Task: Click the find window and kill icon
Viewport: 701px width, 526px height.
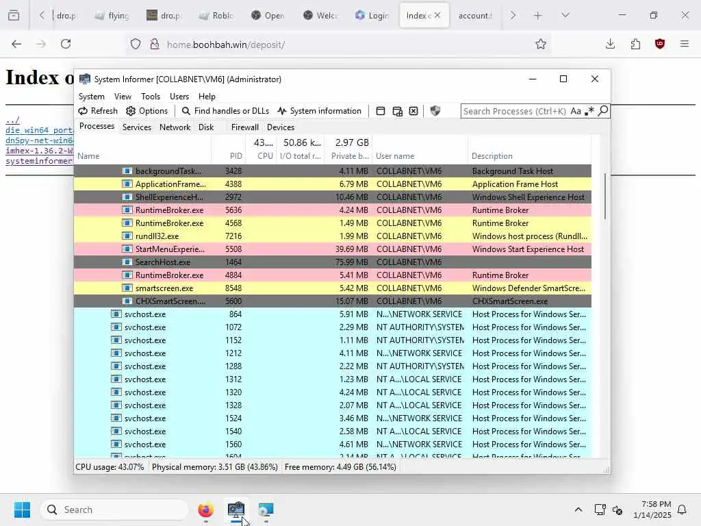Action: tap(413, 111)
